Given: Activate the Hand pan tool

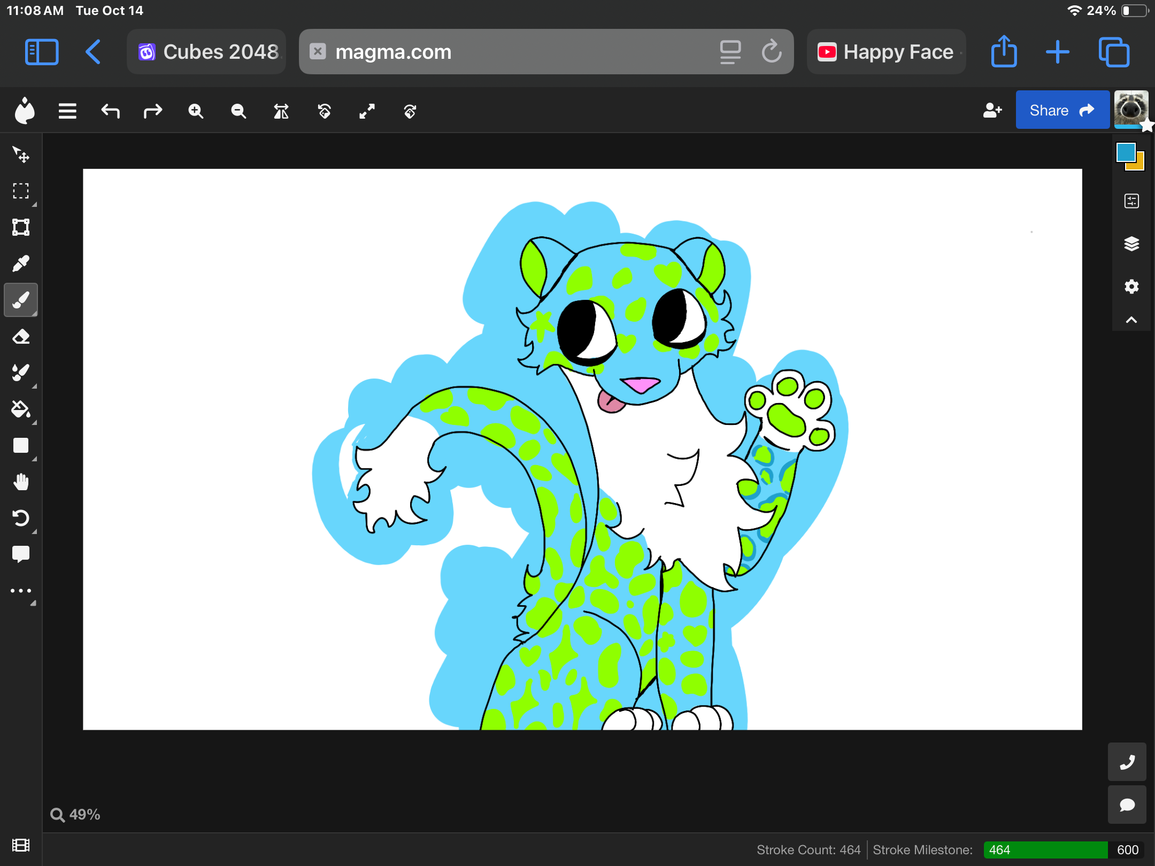Looking at the screenshot, I should [21, 482].
